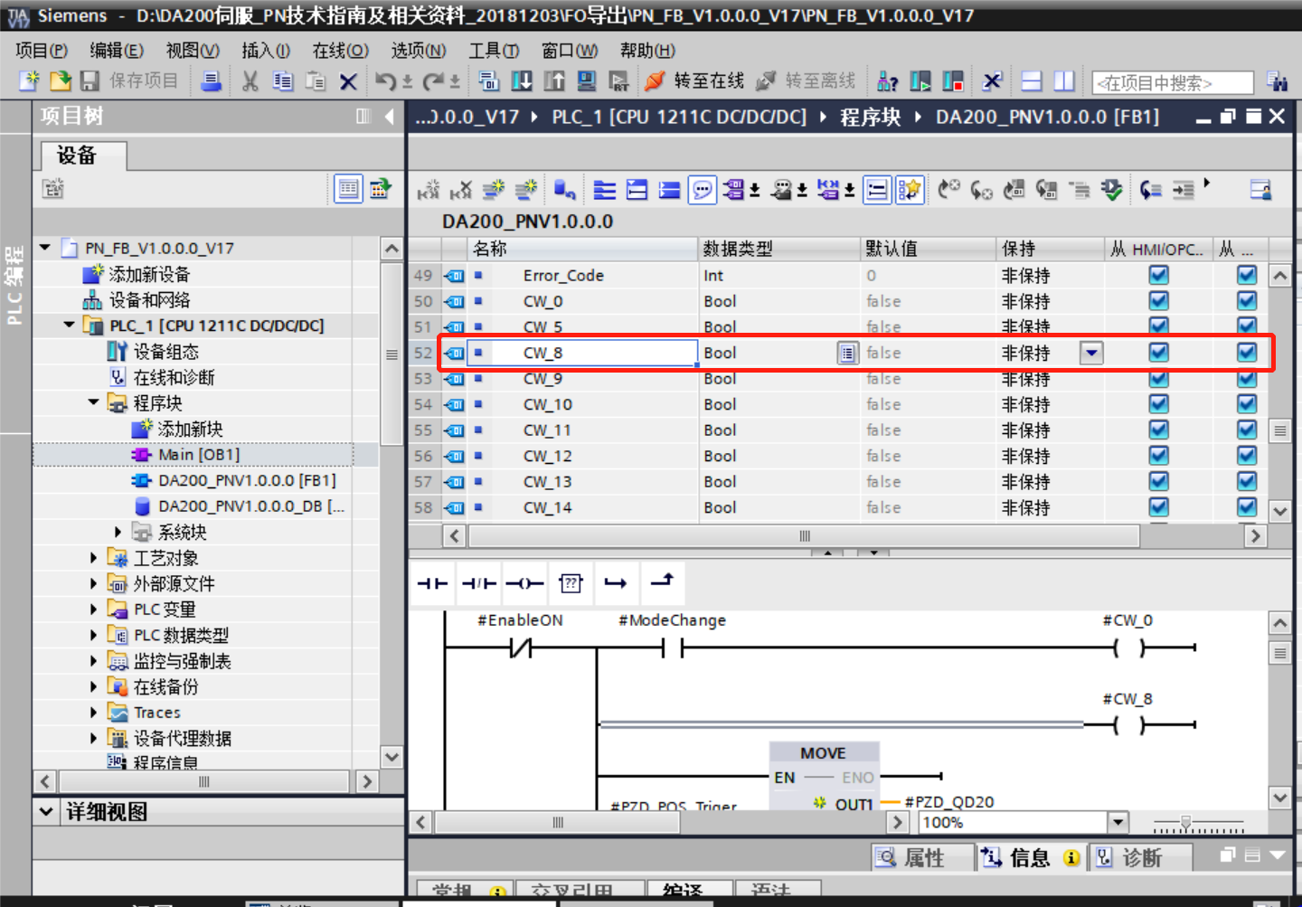The image size is (1302, 907).
Task: Click 设备和网络 in project tree
Action: [148, 299]
